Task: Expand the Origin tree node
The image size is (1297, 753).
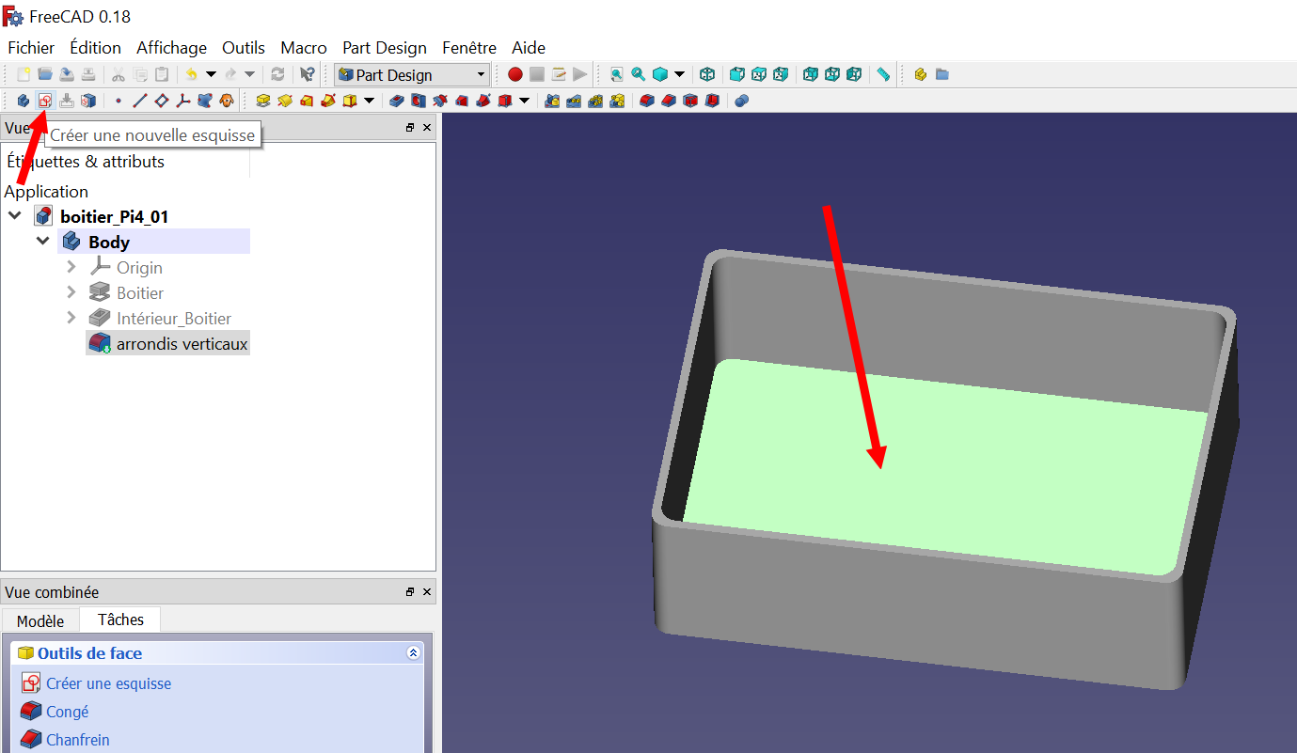Action: 71,267
